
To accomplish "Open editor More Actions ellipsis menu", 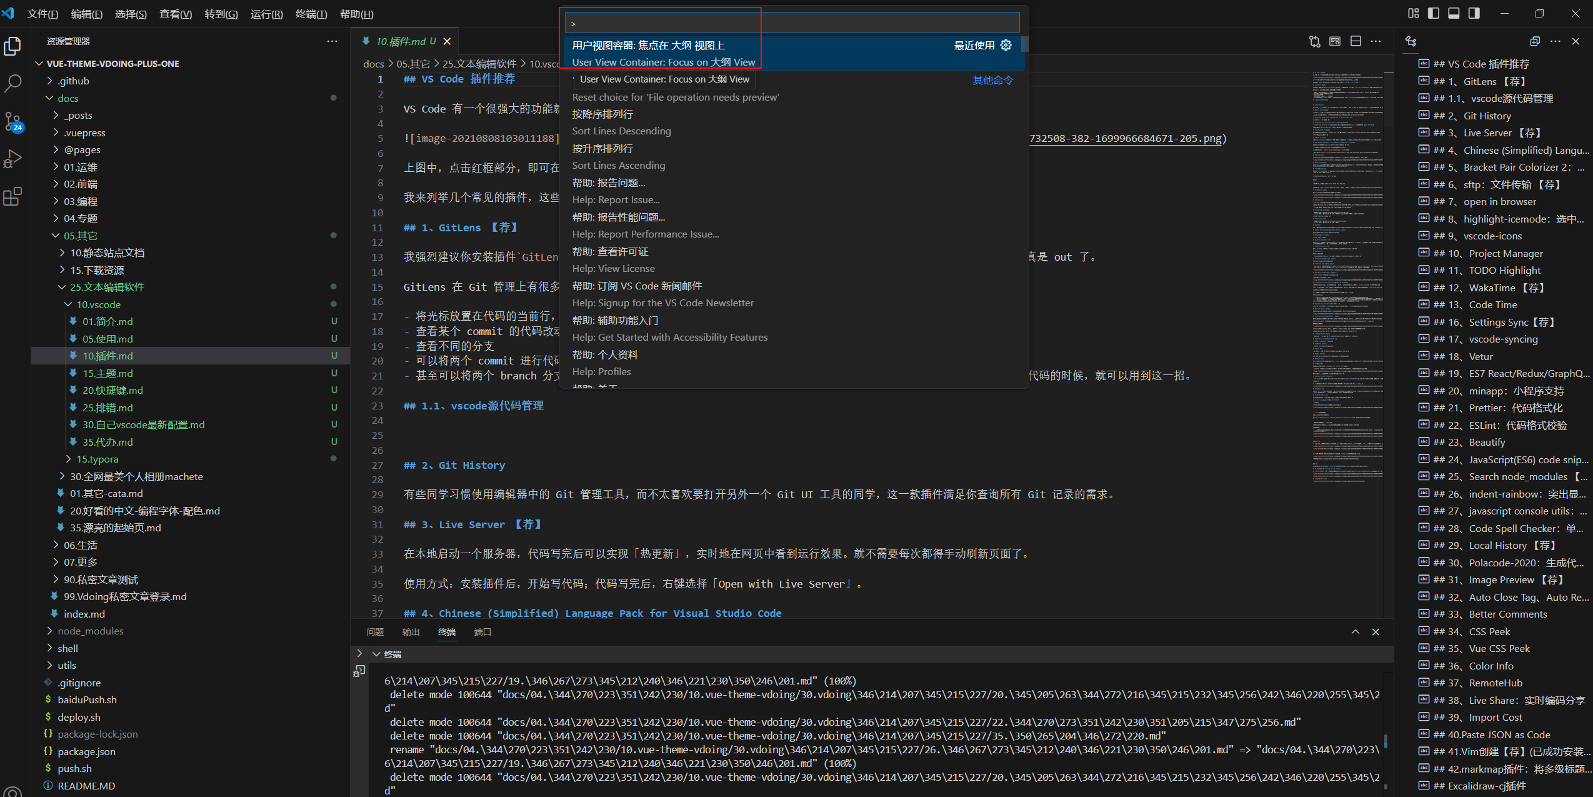I will [1376, 41].
